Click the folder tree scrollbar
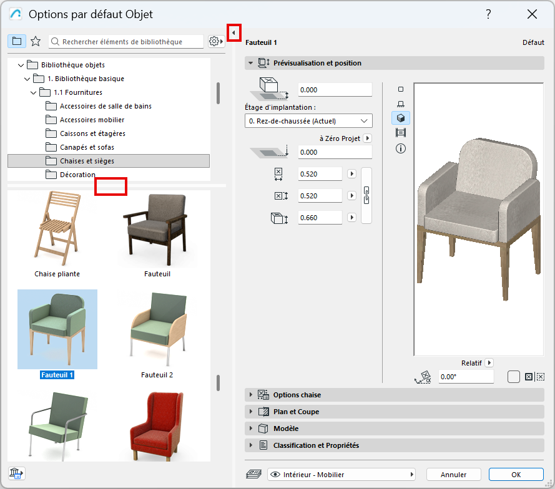Image resolution: width=555 pixels, height=489 pixels. 218,93
